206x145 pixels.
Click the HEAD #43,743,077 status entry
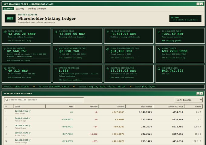point(146,87)
